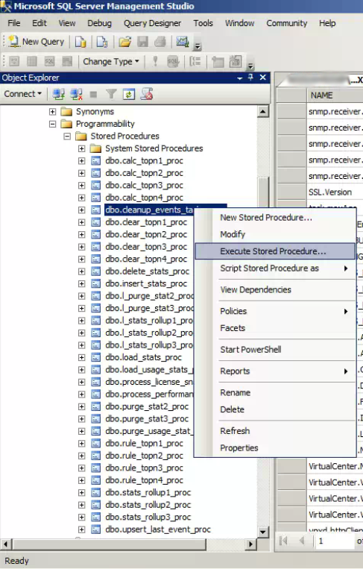Click the NAME column header in results grid
The height and width of the screenshot is (569, 363).
click(335, 95)
